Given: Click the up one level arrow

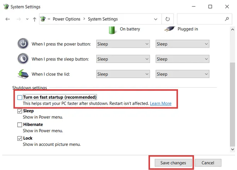Looking at the screenshot, I should [x=34, y=19].
